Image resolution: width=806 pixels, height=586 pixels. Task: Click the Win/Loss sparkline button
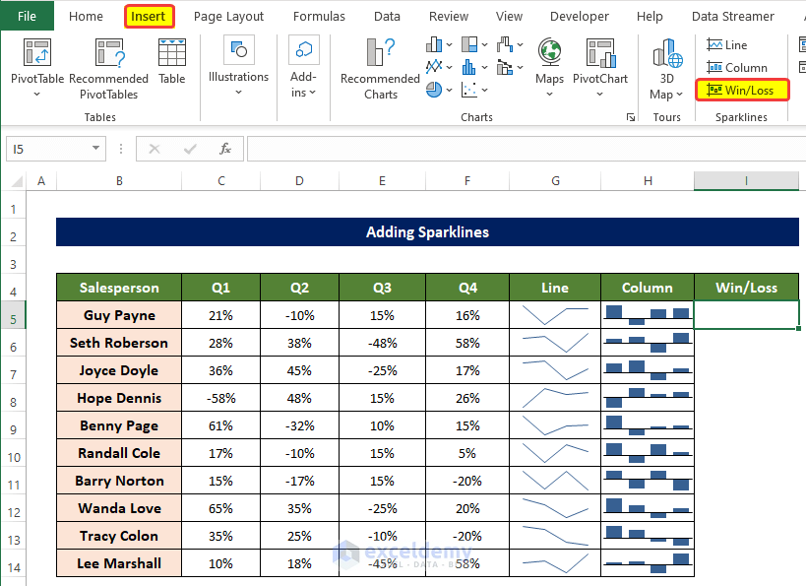(x=743, y=91)
